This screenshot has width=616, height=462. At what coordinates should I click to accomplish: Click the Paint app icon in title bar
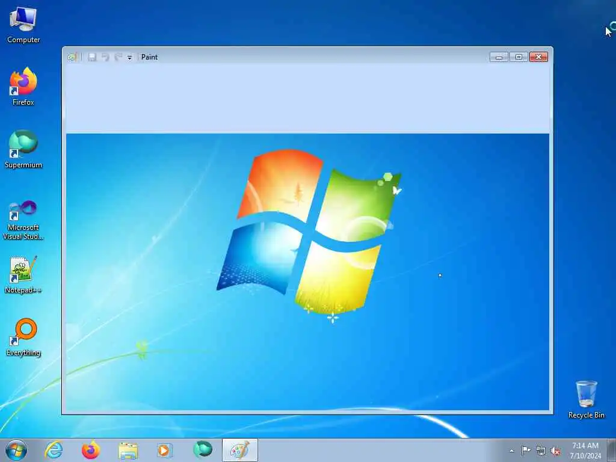point(72,57)
